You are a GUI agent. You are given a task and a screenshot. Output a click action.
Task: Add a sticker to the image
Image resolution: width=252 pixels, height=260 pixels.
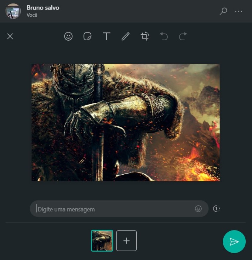87,36
